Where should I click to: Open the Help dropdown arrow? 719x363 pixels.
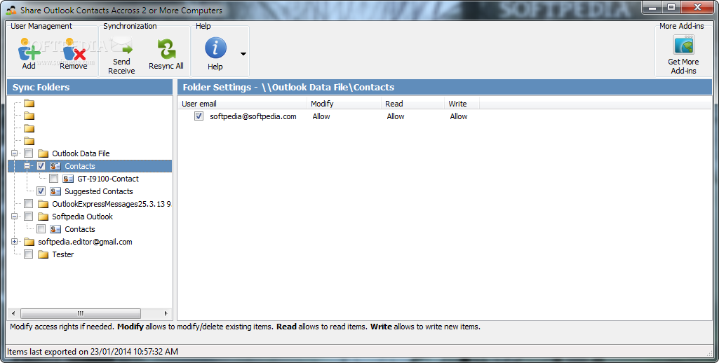(x=243, y=54)
